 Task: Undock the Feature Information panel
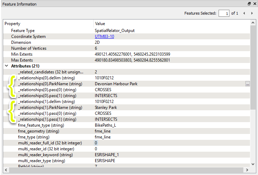(249, 4)
